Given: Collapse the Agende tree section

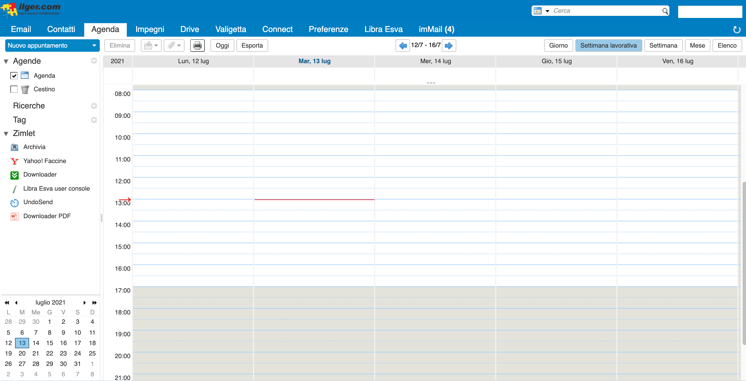Looking at the screenshot, I should (x=6, y=61).
